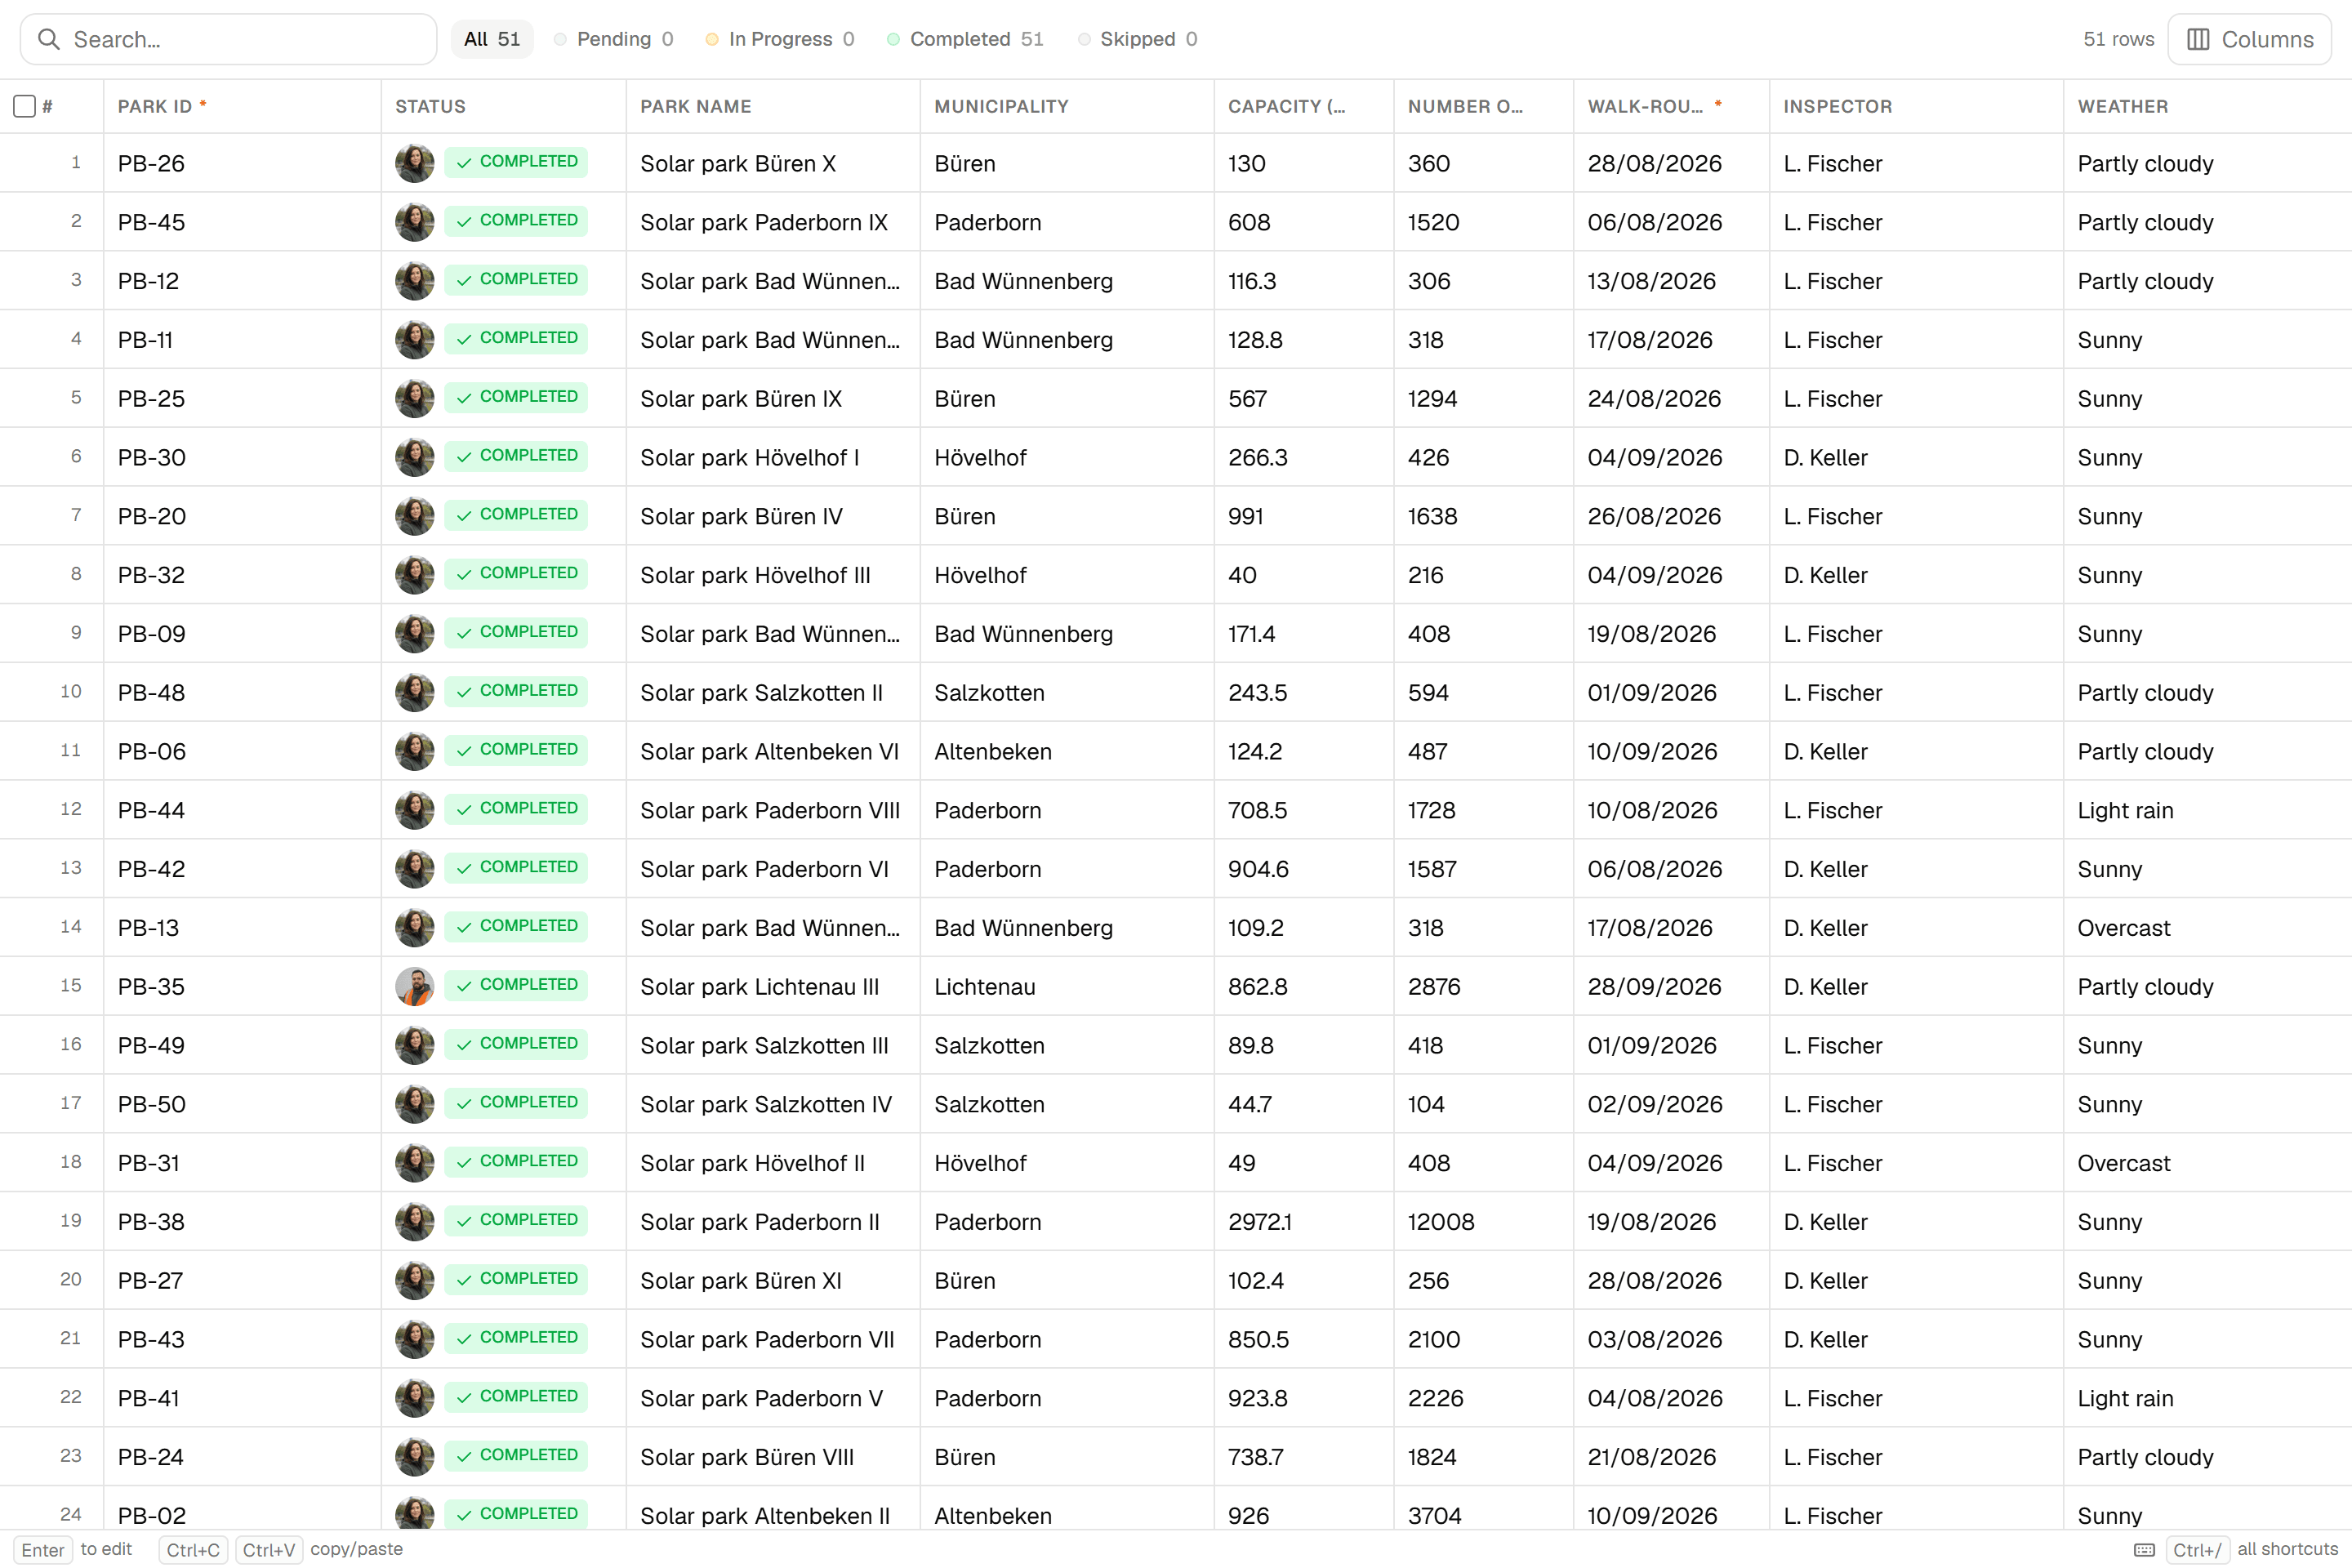This screenshot has width=2352, height=1568.
Task: Select capacity cell '2972.1'
Action: (x=1304, y=1221)
